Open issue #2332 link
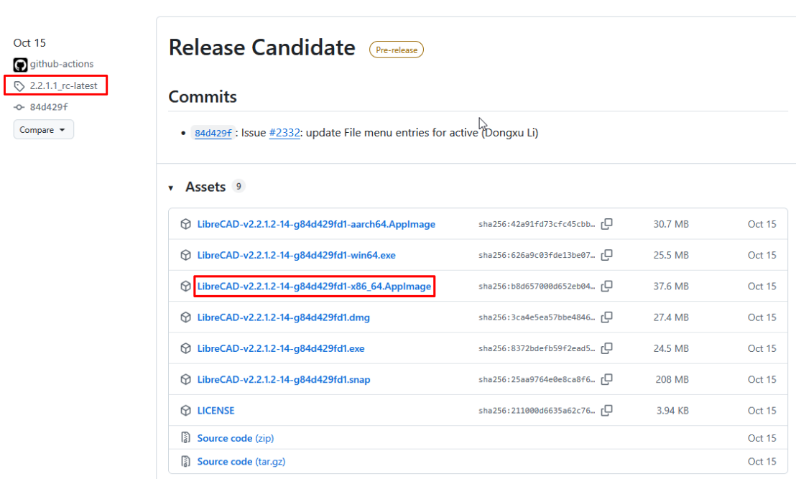The image size is (796, 479). pos(284,133)
